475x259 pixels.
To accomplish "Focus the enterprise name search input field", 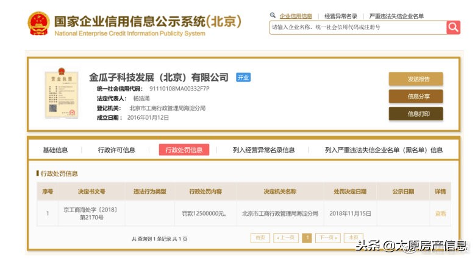I will tap(358, 27).
